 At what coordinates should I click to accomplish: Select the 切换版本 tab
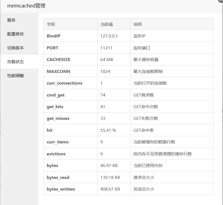19,48
